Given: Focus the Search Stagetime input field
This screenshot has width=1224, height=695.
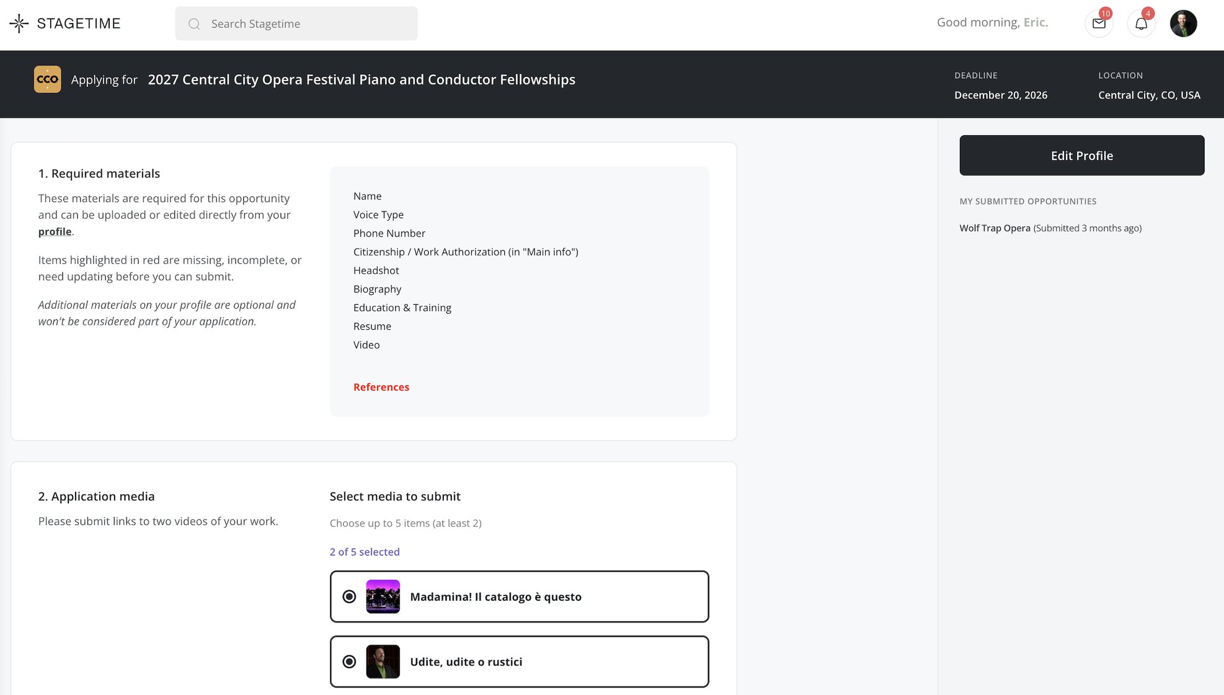Looking at the screenshot, I should [x=296, y=24].
